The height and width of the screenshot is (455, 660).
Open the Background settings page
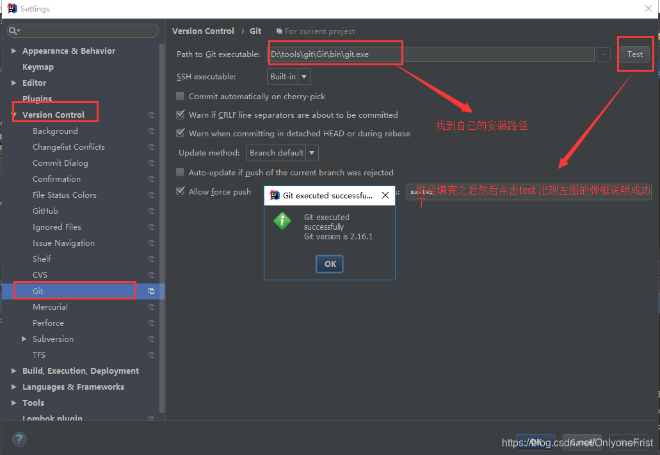55,131
